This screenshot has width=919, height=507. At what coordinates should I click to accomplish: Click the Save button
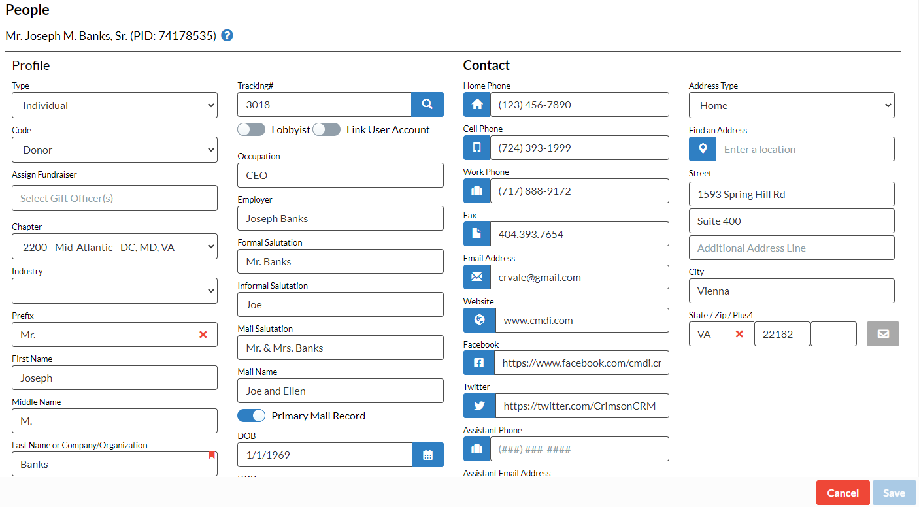pos(894,493)
